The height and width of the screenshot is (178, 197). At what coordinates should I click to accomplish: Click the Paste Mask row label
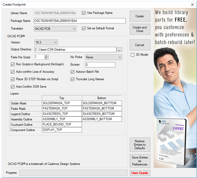pos(26,108)
